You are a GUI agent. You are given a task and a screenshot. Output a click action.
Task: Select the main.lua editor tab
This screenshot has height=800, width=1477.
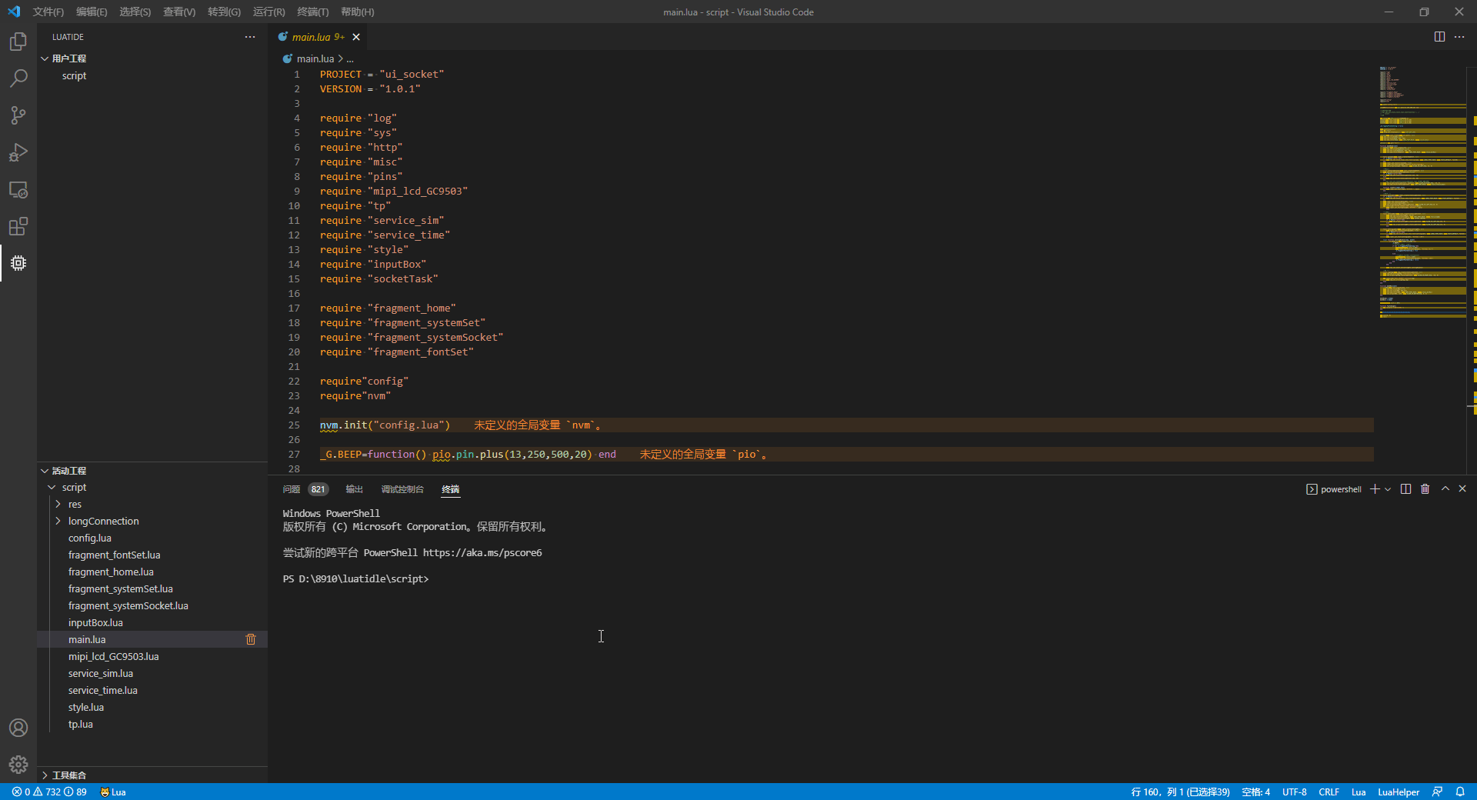point(318,37)
